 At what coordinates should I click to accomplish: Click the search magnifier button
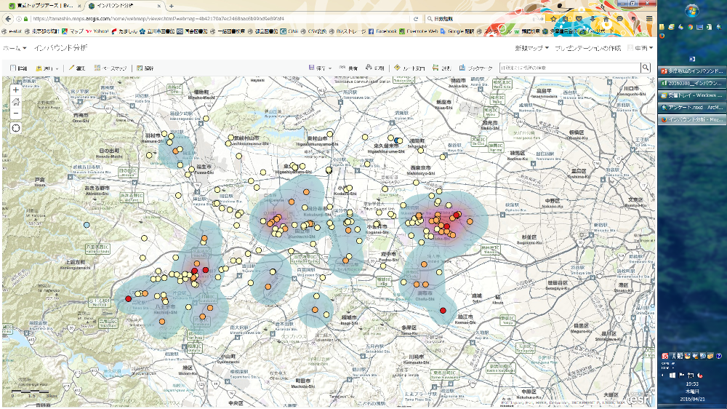(x=645, y=68)
